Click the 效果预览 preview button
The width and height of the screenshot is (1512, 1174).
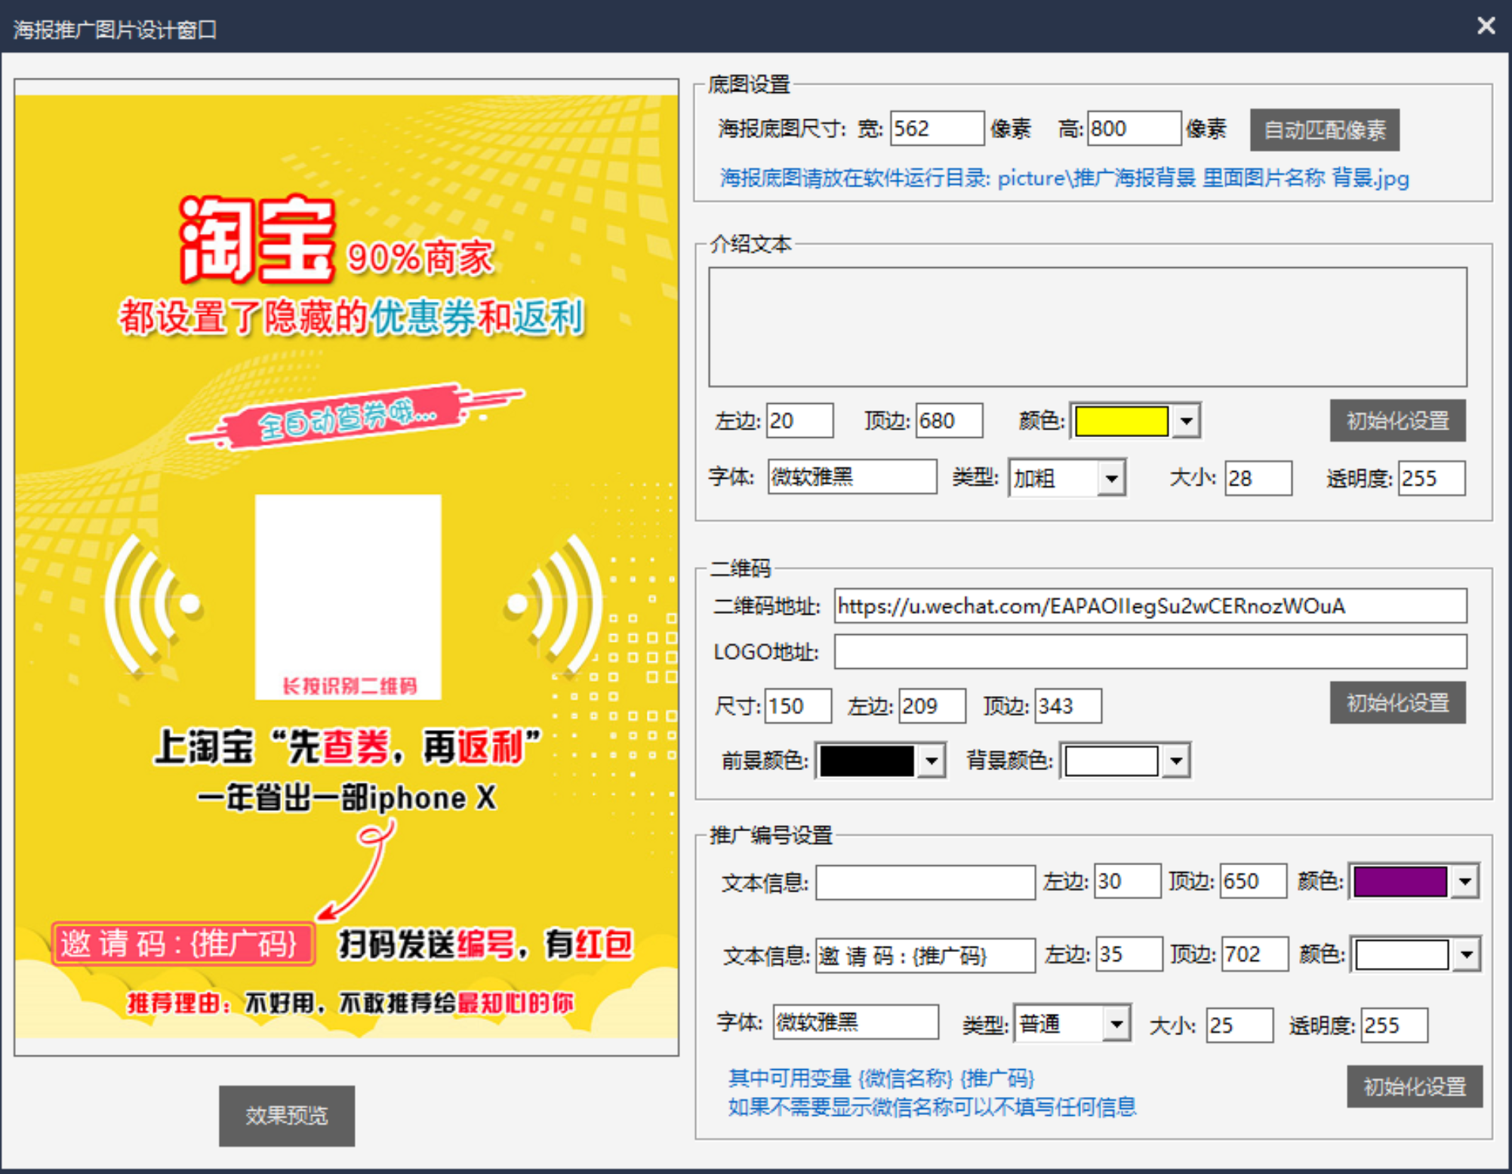tap(286, 1115)
